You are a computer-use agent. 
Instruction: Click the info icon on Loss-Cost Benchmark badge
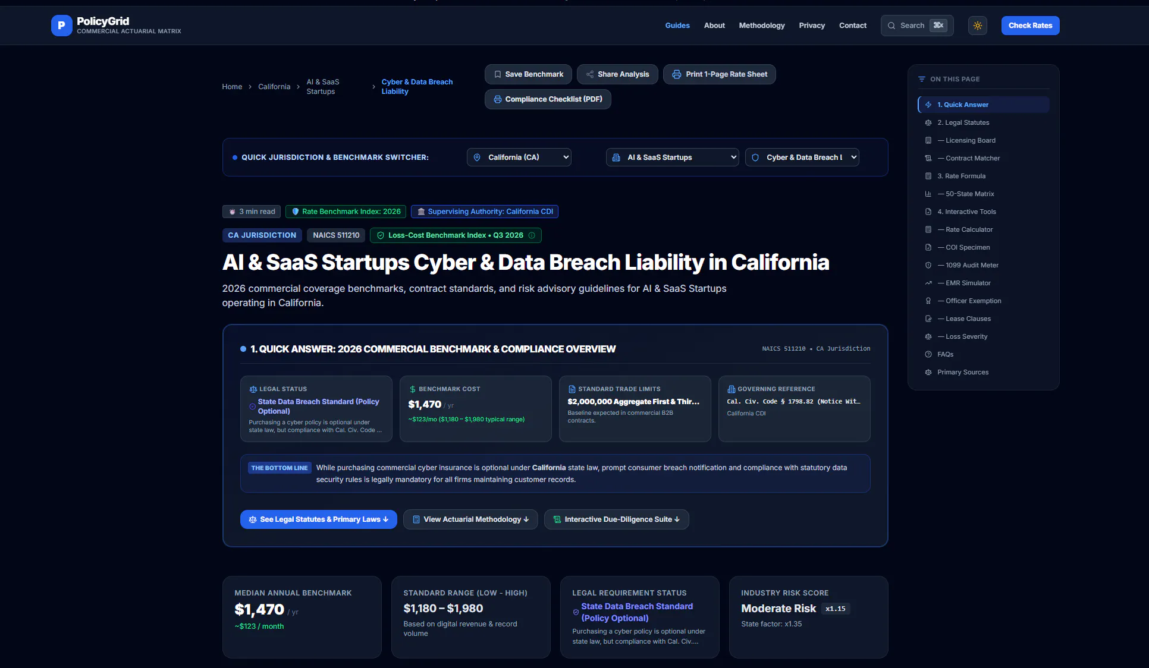click(532, 235)
